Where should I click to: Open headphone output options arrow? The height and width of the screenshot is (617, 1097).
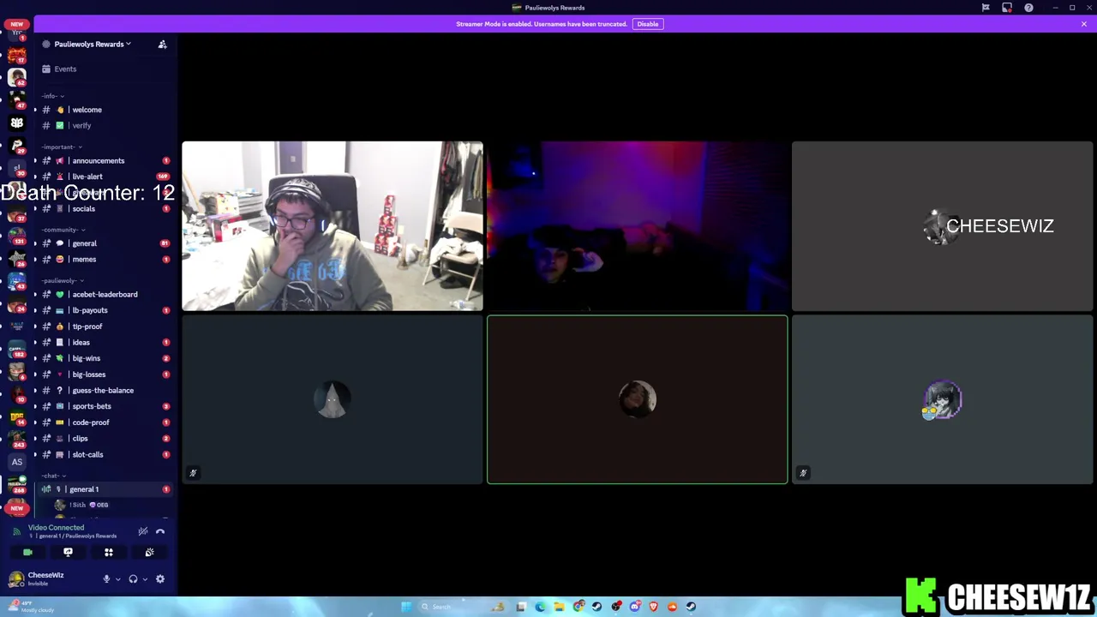pos(145,579)
